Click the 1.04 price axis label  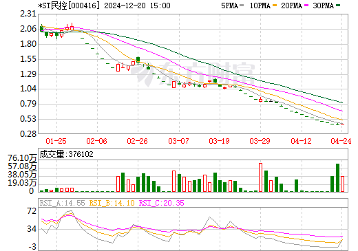click(x=28, y=89)
